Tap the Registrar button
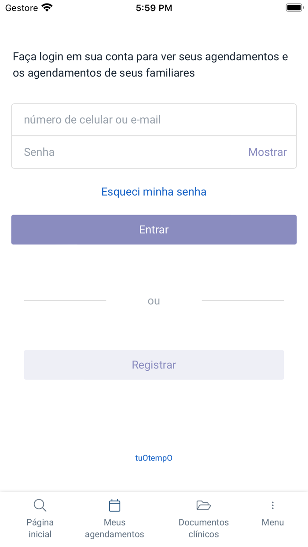308x547 pixels. (x=154, y=365)
